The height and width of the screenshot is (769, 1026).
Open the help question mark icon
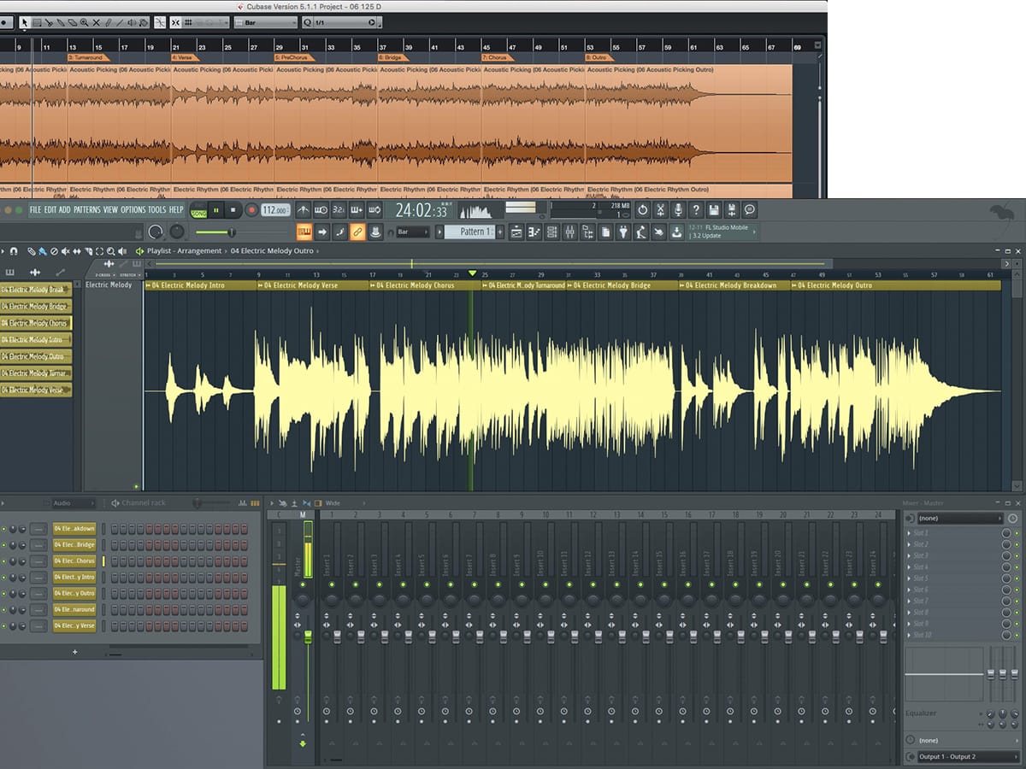click(696, 210)
